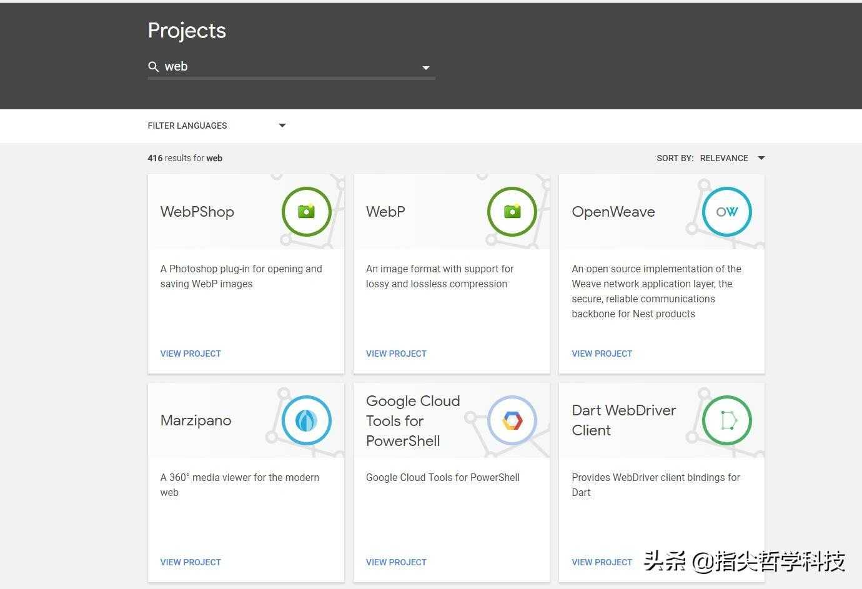Open the Sort By Relevance dropdown
The image size is (862, 589).
[x=711, y=158]
